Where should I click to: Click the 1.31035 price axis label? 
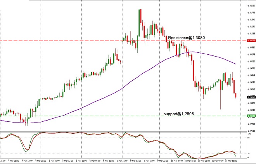pyautogui.click(x=251, y=33)
